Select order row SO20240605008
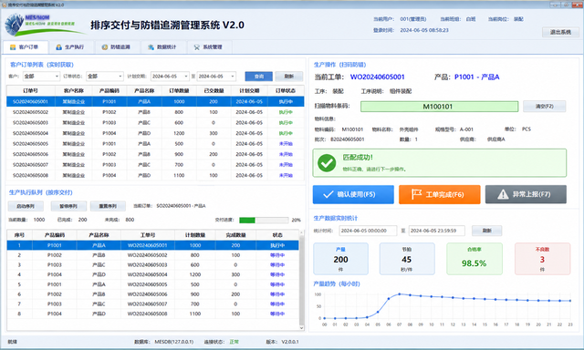This screenshot has height=350, width=584. [155, 175]
